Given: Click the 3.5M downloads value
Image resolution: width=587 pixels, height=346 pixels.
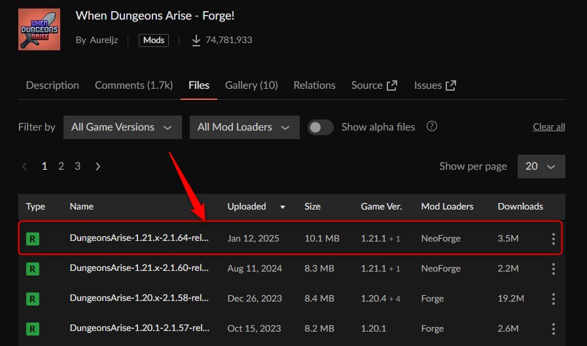Looking at the screenshot, I should pyautogui.click(x=508, y=238).
